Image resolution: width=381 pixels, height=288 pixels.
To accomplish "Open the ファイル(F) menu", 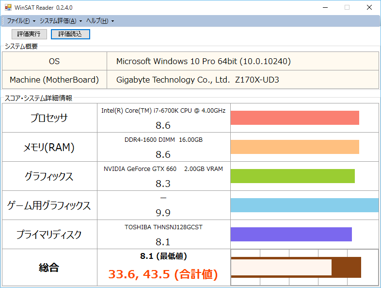I will coord(18,21).
